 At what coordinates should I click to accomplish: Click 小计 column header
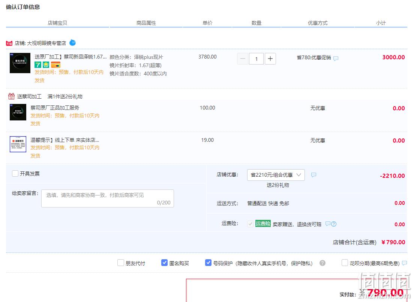(x=381, y=23)
